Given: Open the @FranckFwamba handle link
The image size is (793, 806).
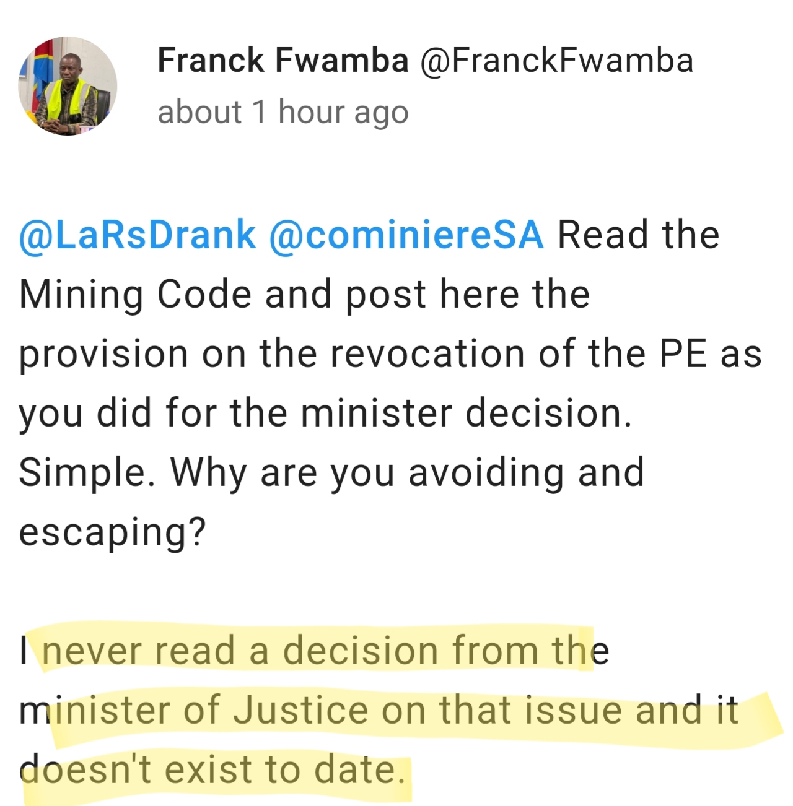Looking at the screenshot, I should point(556,61).
